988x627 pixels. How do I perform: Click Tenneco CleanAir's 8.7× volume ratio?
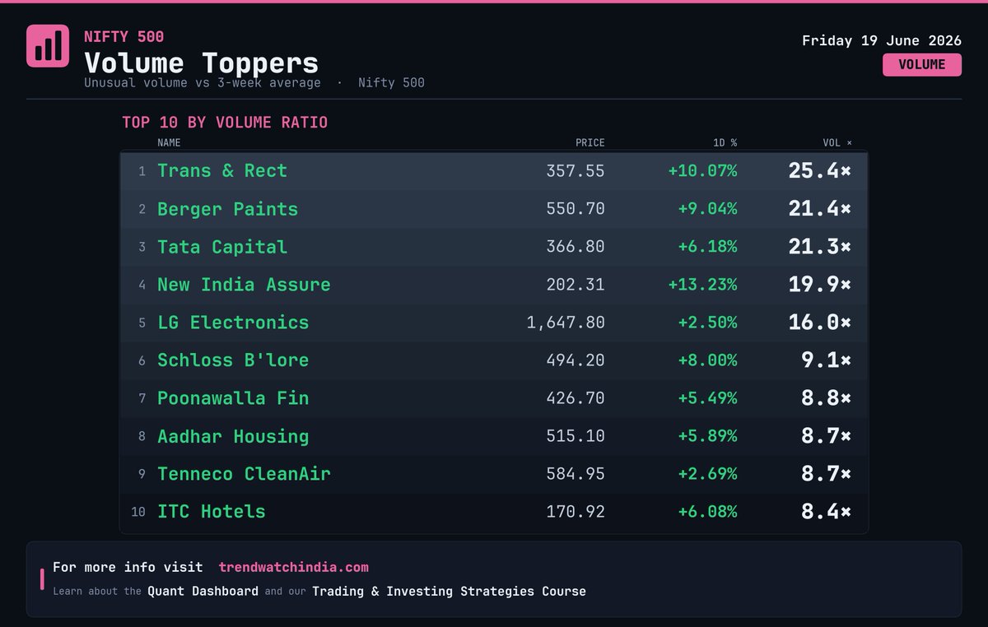(x=826, y=474)
